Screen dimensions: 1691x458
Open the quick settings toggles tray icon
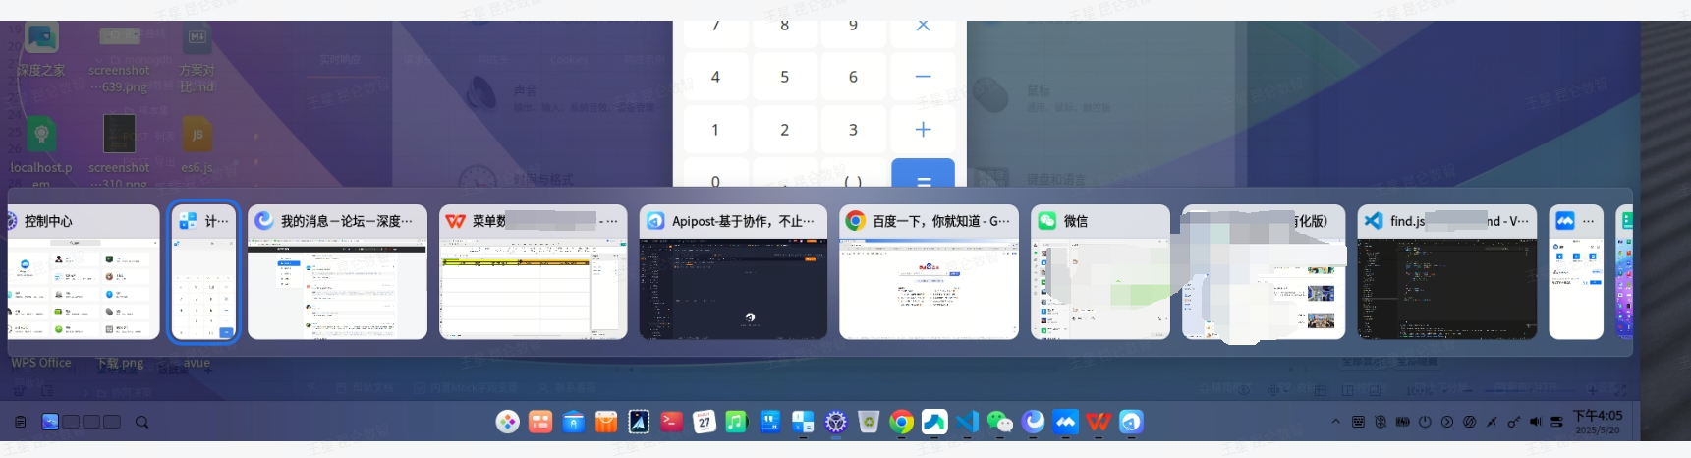point(1557,422)
